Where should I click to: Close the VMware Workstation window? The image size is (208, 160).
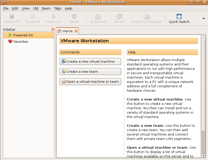(x=204, y=2)
